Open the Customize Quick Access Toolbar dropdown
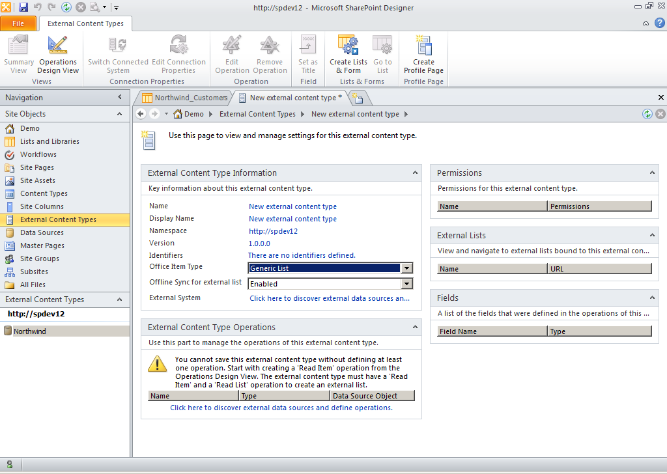The image size is (667, 474). point(116,8)
